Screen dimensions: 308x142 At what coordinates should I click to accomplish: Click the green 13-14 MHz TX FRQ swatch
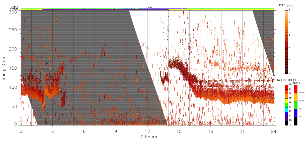point(286,105)
